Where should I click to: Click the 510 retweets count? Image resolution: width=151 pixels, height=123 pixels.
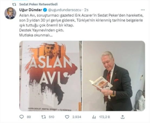51,117
